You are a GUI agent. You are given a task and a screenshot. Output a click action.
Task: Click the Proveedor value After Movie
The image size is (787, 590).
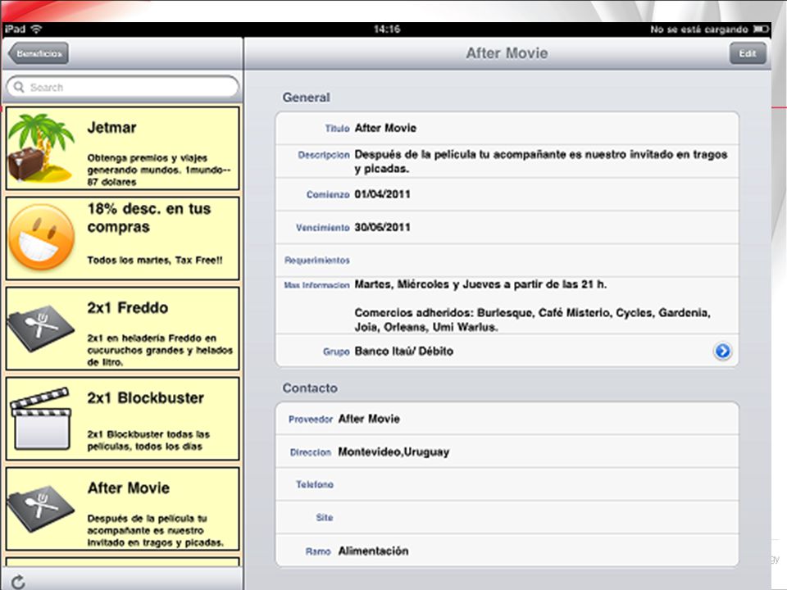coord(369,419)
